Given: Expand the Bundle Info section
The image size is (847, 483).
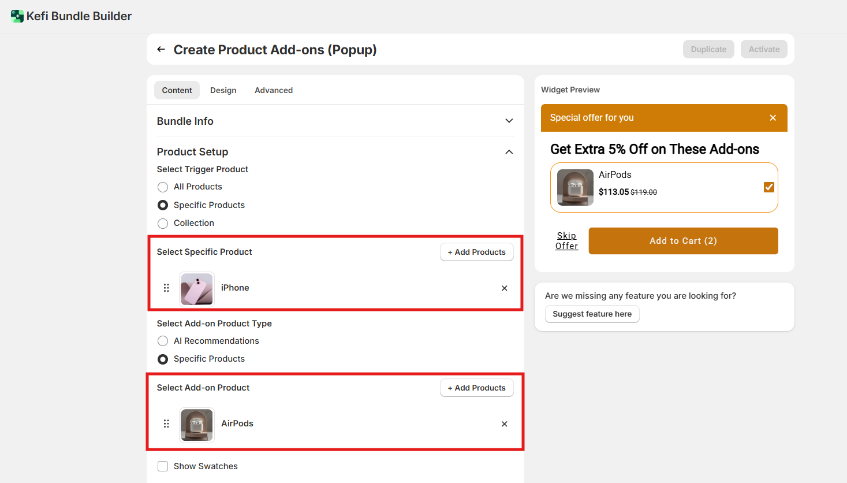Looking at the screenshot, I should click(509, 121).
